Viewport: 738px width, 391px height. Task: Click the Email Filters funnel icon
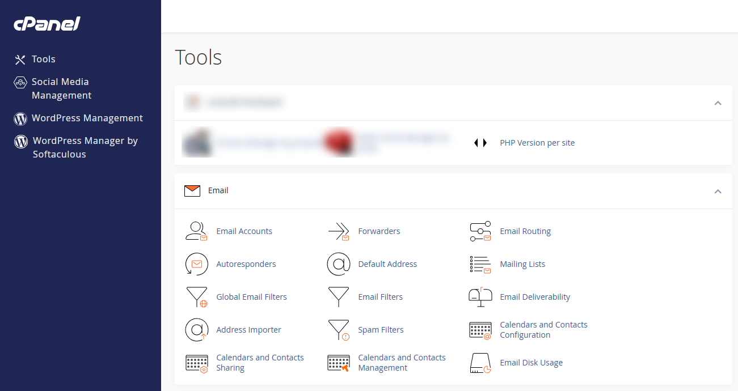(339, 297)
